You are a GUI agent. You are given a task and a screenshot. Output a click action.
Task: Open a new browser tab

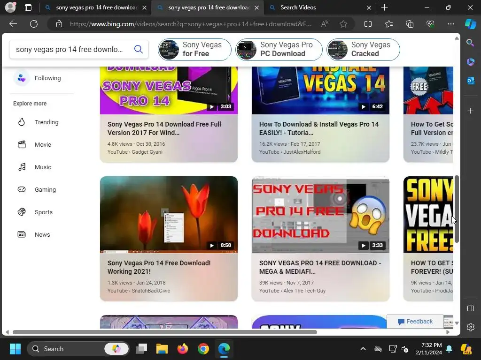pyautogui.click(x=384, y=7)
